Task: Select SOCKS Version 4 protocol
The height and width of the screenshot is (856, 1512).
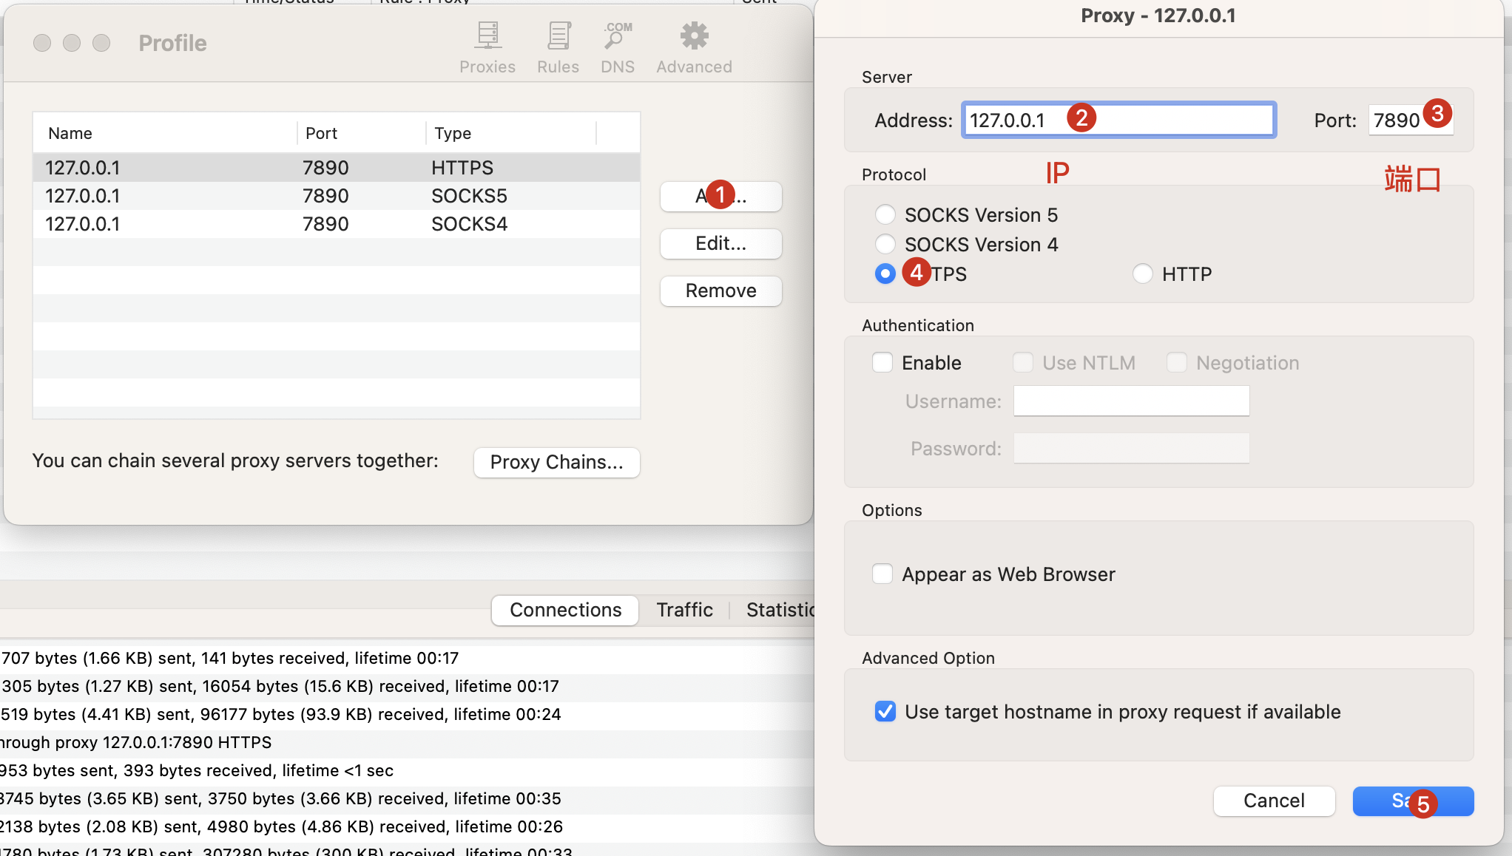Action: pyautogui.click(x=885, y=245)
